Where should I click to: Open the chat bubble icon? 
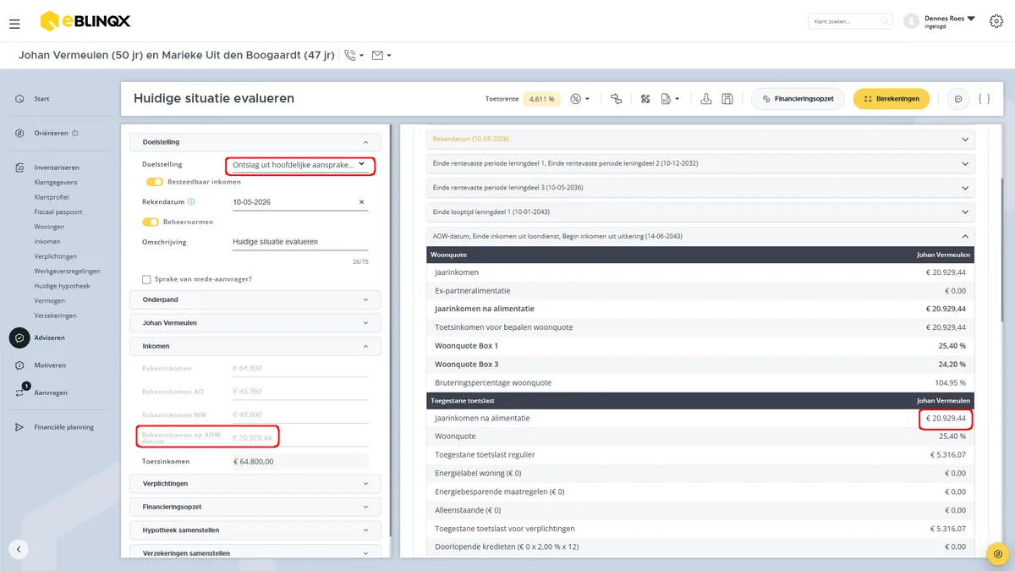958,99
